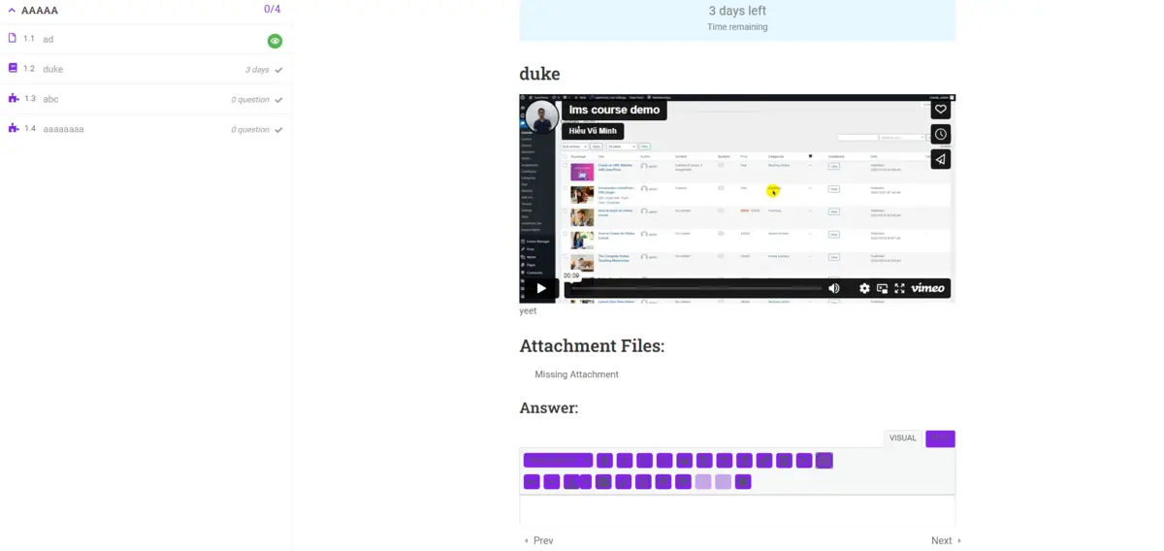The height and width of the screenshot is (551, 1164).
Task: Enable picture-in-picture on the video
Action: (882, 288)
